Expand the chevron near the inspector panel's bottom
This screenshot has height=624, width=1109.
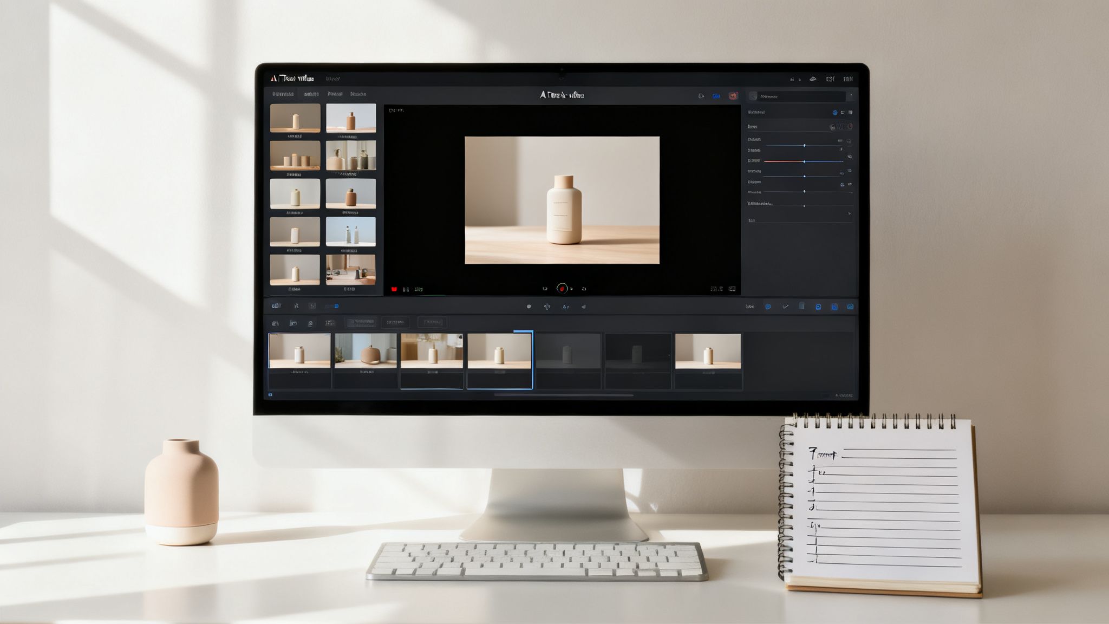coord(849,214)
